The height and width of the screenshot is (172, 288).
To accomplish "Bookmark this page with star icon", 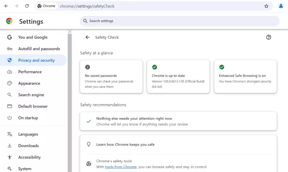I will [x=266, y=6].
